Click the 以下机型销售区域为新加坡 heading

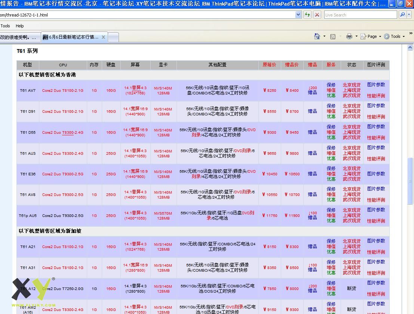(50, 231)
